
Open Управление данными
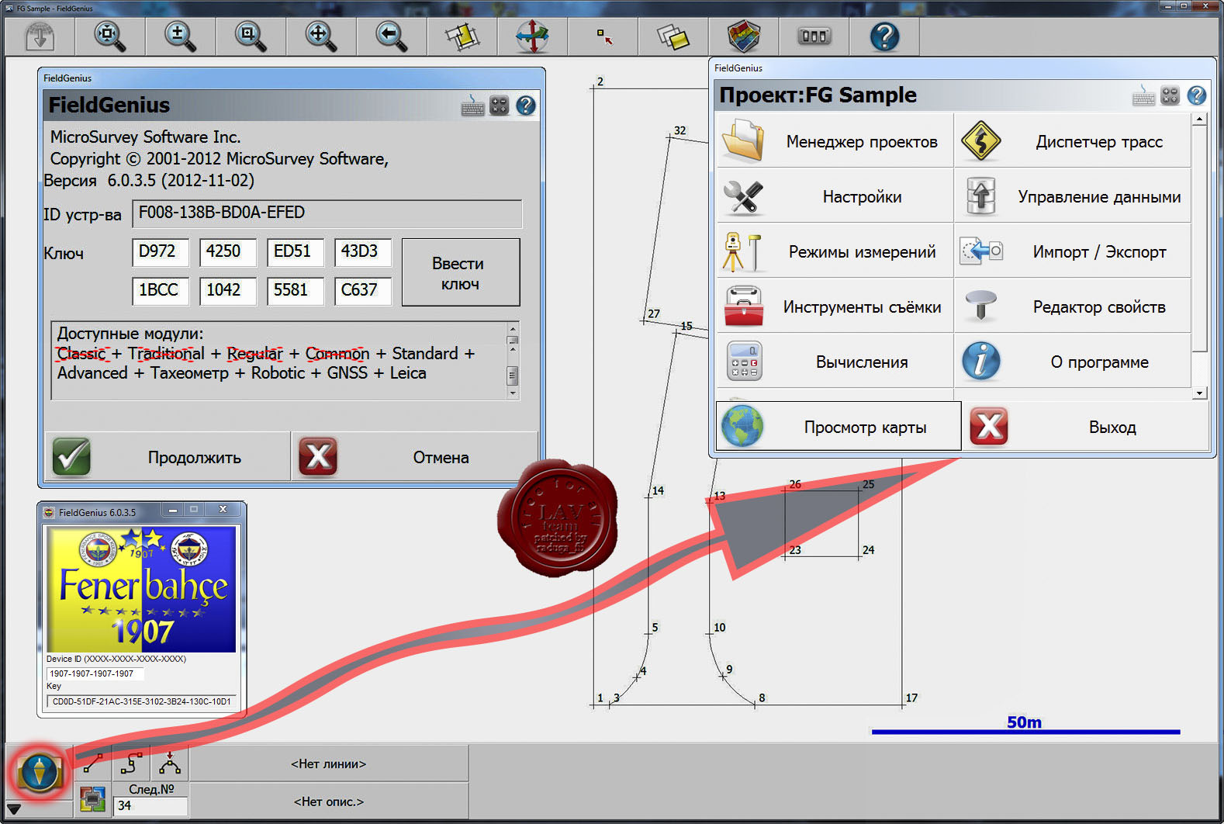click(x=1072, y=196)
